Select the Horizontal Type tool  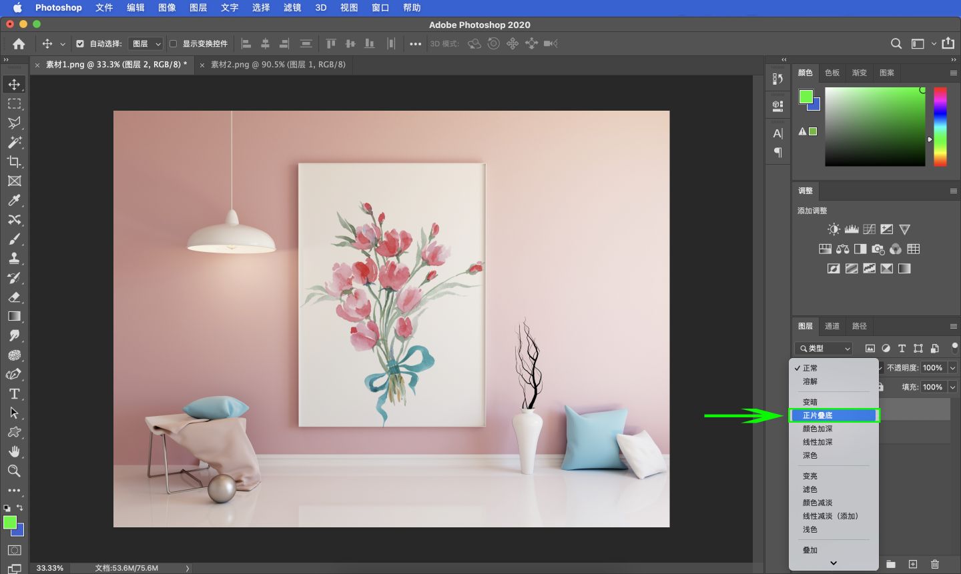pyautogui.click(x=13, y=394)
